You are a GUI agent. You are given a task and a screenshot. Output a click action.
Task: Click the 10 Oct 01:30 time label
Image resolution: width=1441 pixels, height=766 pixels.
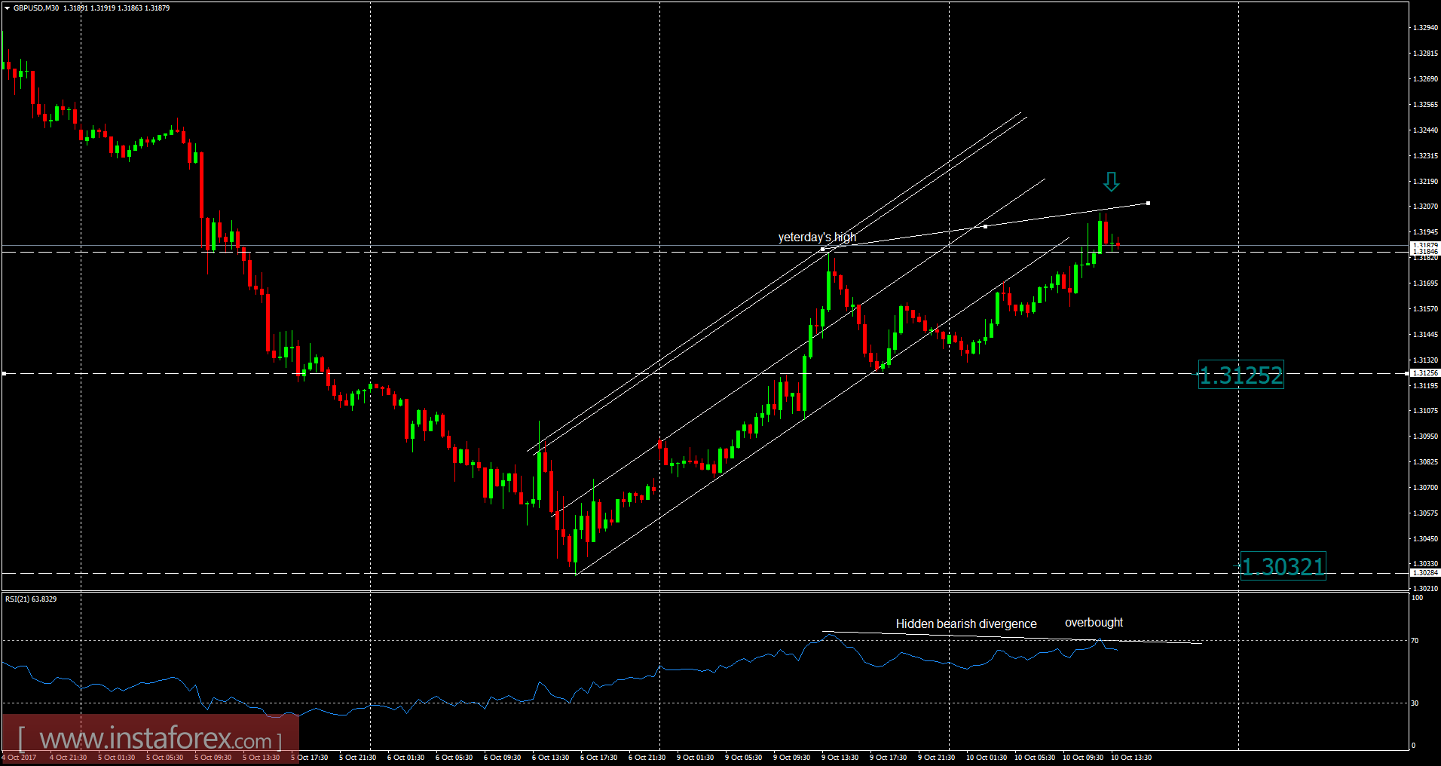(987, 758)
